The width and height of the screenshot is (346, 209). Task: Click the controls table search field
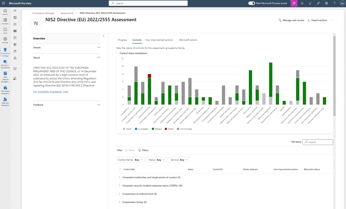[318, 142]
